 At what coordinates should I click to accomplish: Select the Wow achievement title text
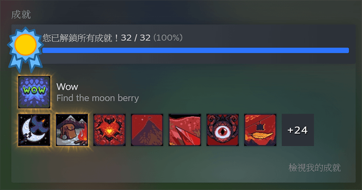click(x=67, y=87)
